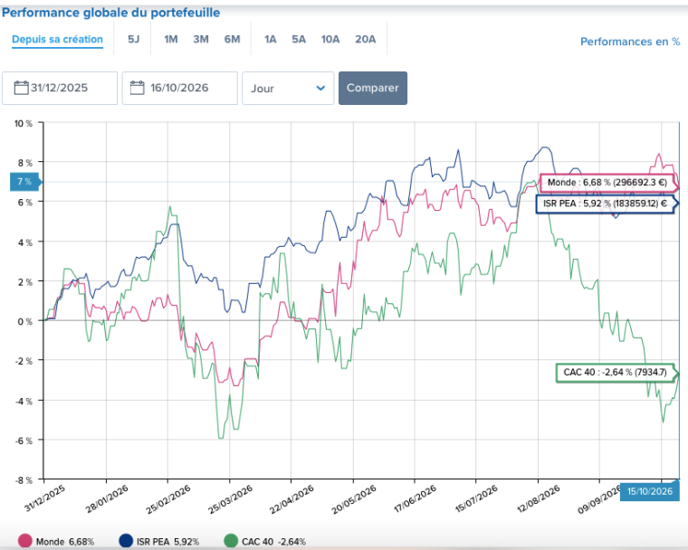This screenshot has width=688, height=550.
Task: Select the 'Depuis sa création' period tab
Action: click(x=57, y=39)
